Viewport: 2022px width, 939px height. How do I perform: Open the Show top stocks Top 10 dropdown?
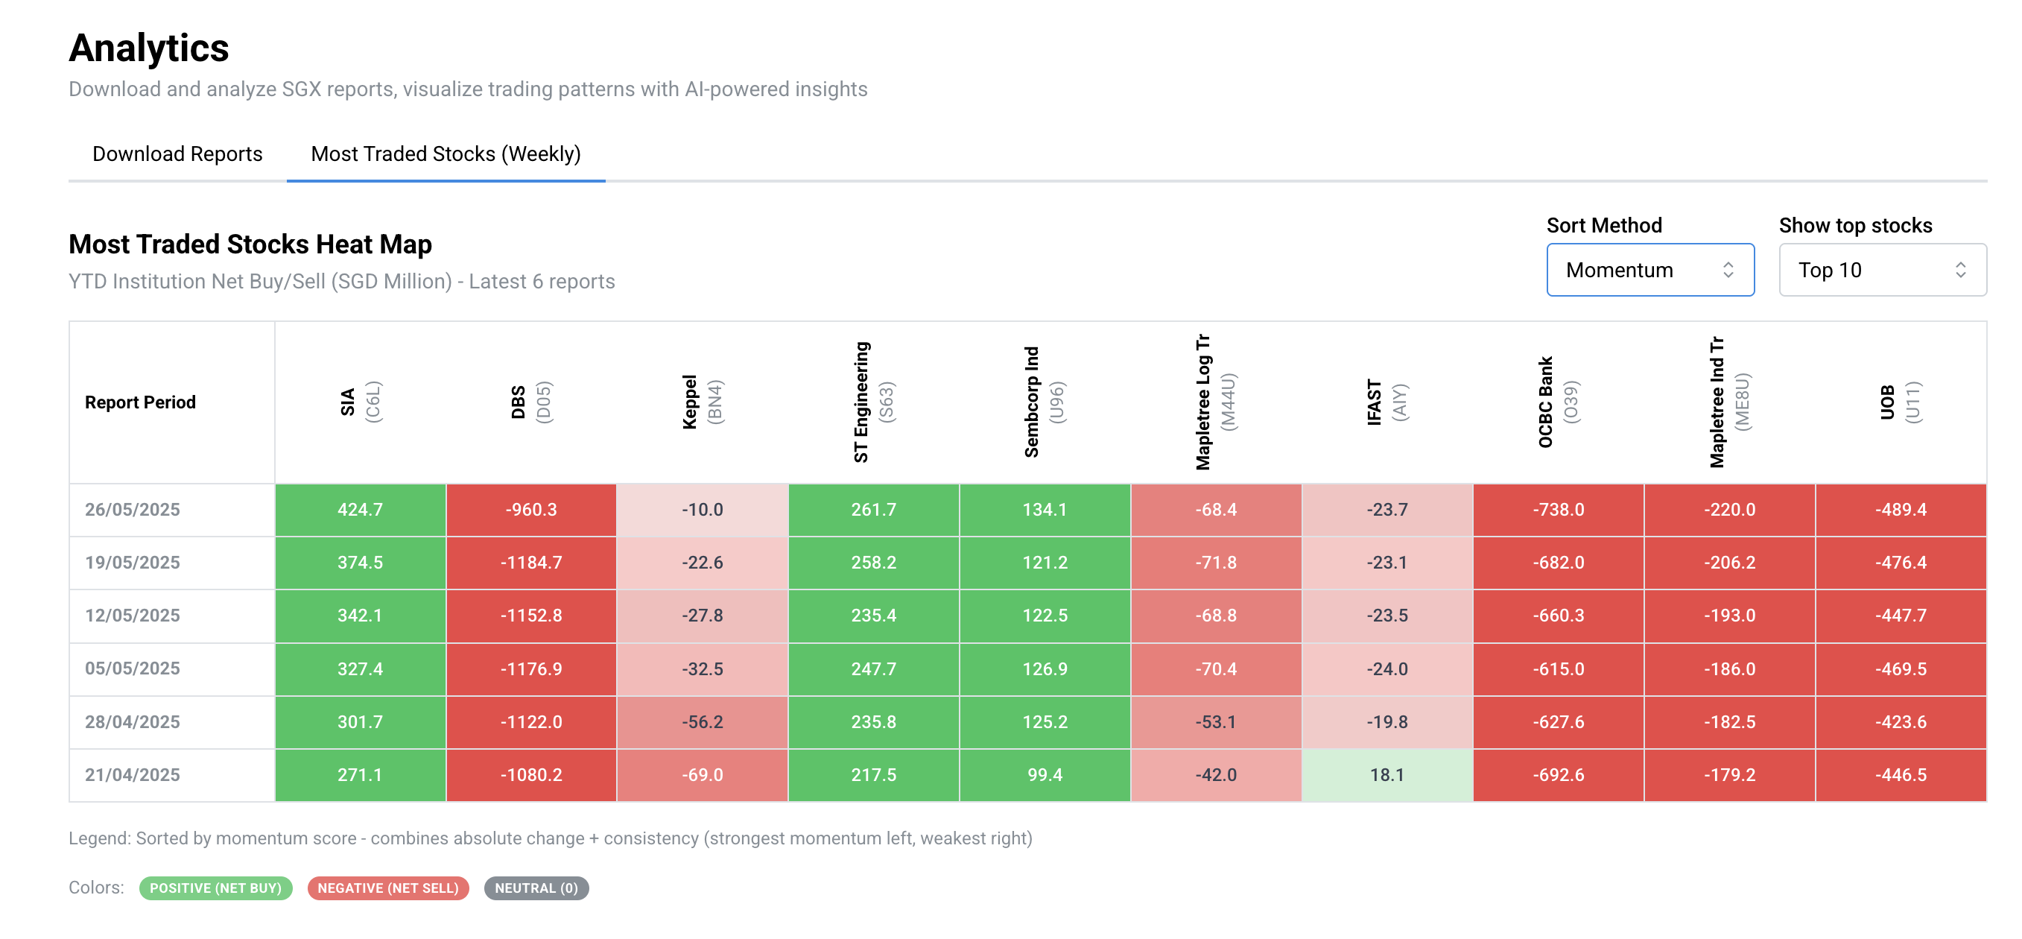click(x=1882, y=270)
